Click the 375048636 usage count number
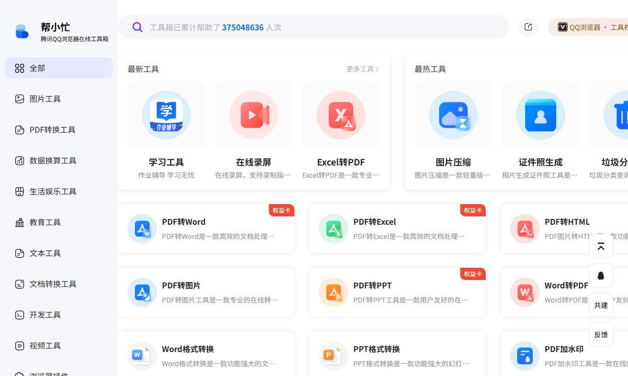Viewport: 628px width, 376px height. pyautogui.click(x=243, y=27)
